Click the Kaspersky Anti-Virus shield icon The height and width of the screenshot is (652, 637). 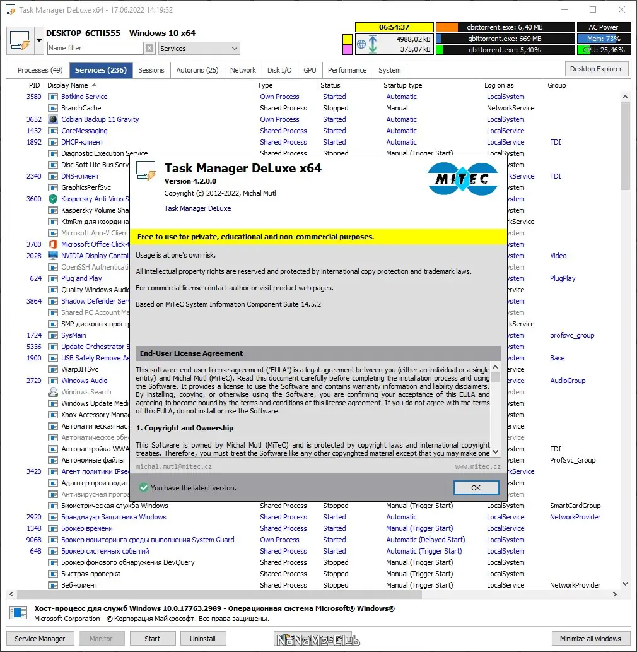pos(53,199)
